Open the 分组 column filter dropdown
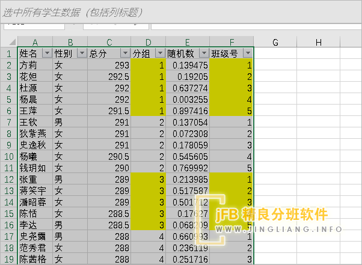The height and width of the screenshot is (265, 362). pyautogui.click(x=160, y=53)
